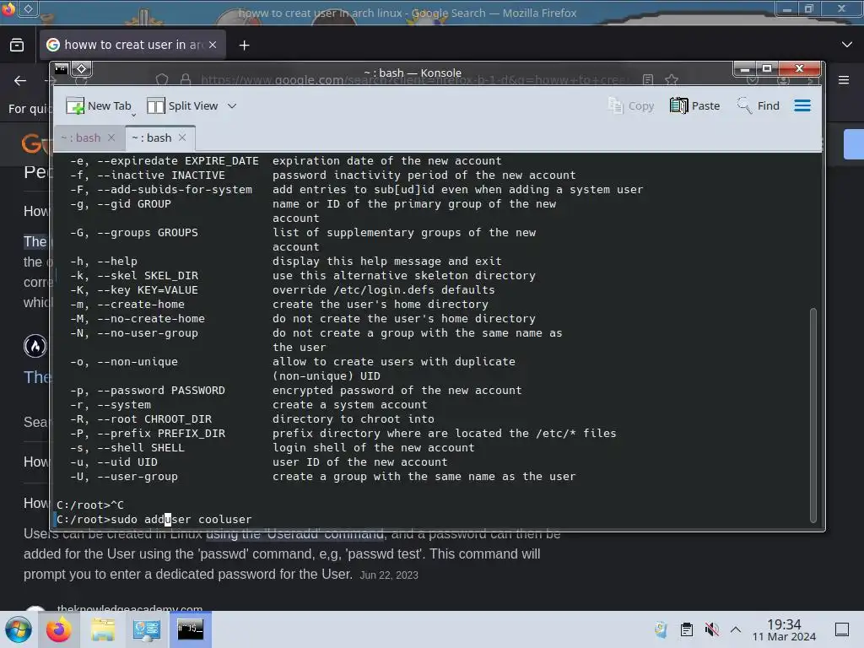Viewport: 864px width, 648px height.
Task: Open new Firefox tab with plus
Action: click(244, 46)
